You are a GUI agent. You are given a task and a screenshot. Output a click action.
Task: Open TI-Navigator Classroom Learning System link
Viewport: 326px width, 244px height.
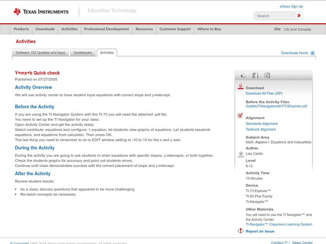coord(279,224)
